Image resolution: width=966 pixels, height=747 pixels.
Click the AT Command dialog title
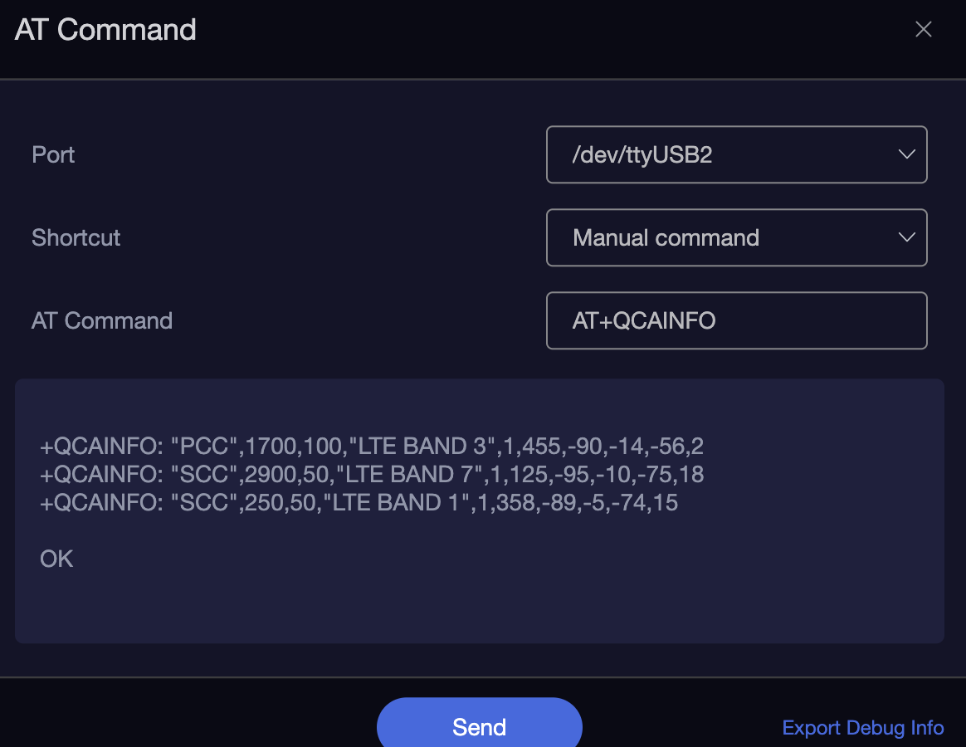point(105,30)
